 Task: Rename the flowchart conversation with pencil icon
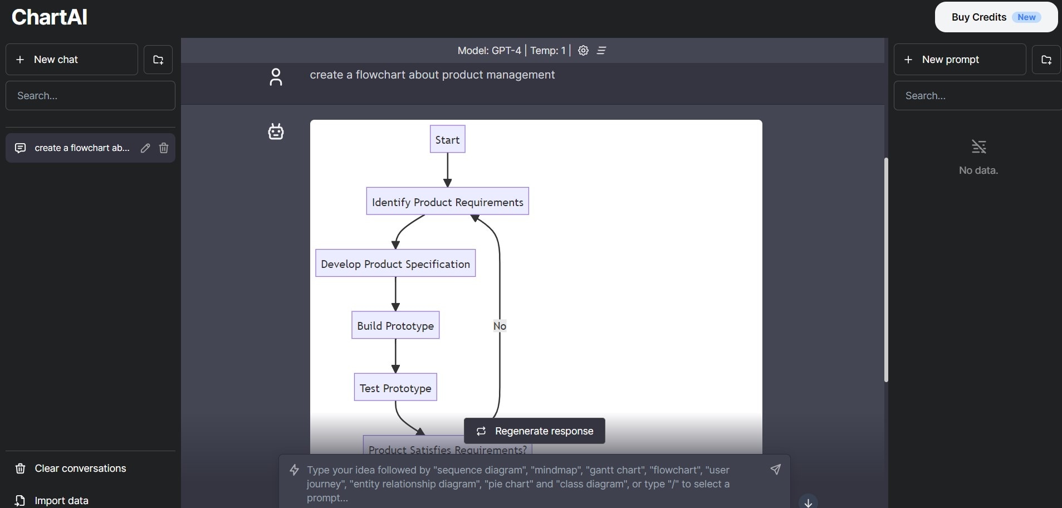point(145,148)
